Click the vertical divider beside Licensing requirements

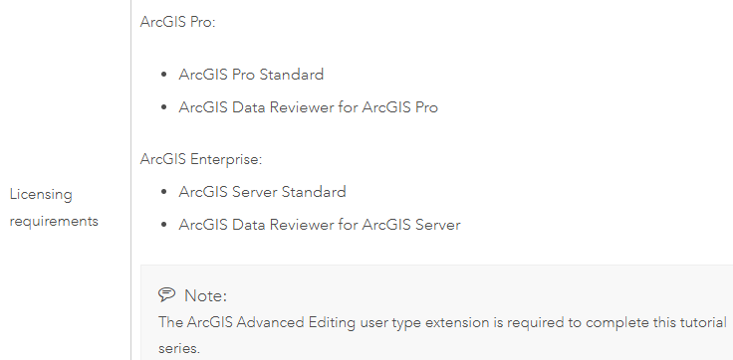pos(130,180)
